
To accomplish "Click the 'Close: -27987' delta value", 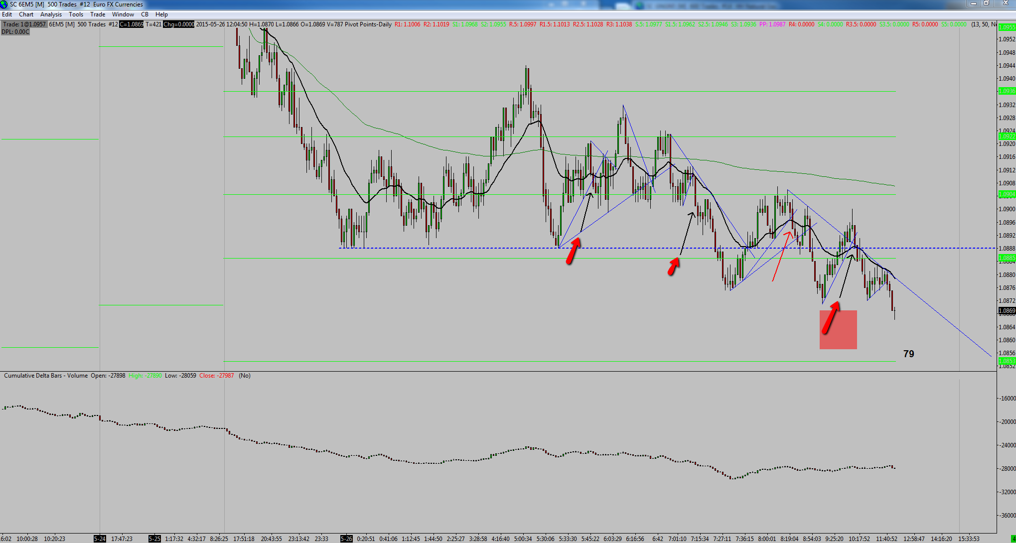I will coord(217,376).
